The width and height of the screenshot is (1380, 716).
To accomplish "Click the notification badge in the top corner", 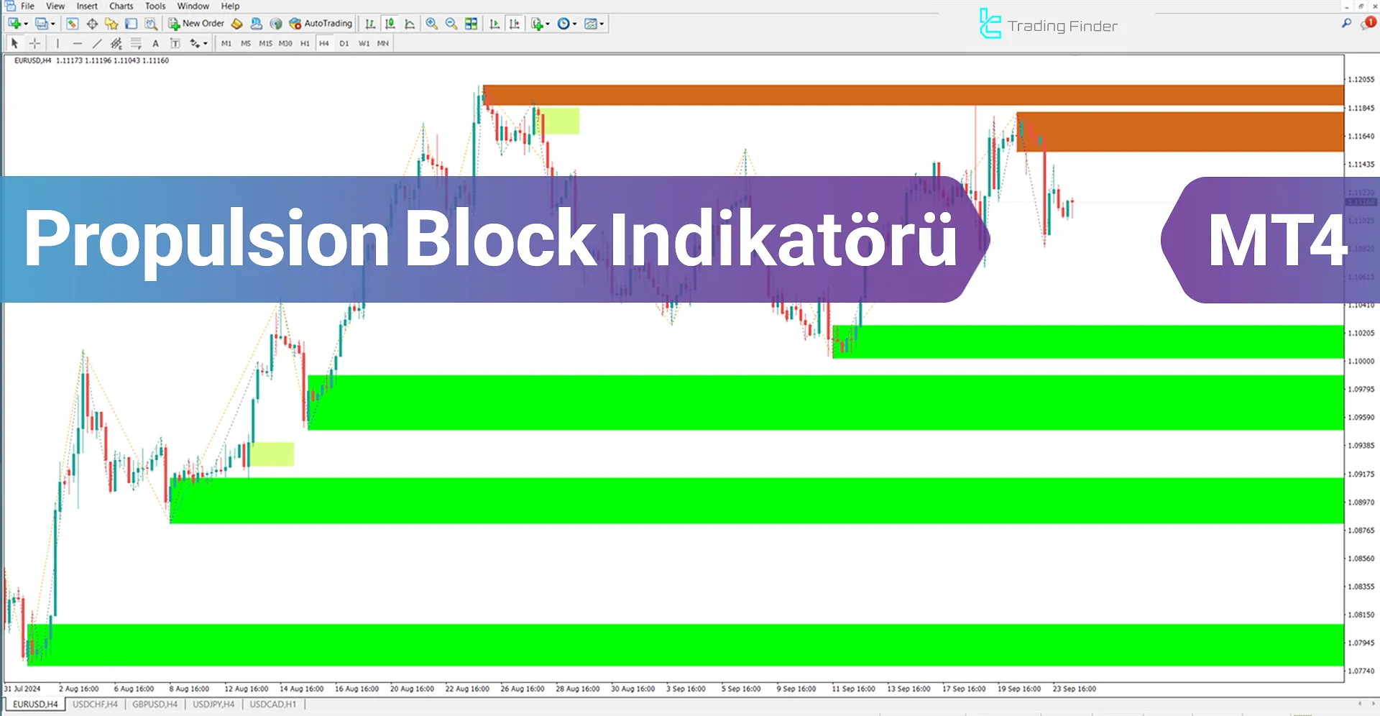I will pos(1369,24).
